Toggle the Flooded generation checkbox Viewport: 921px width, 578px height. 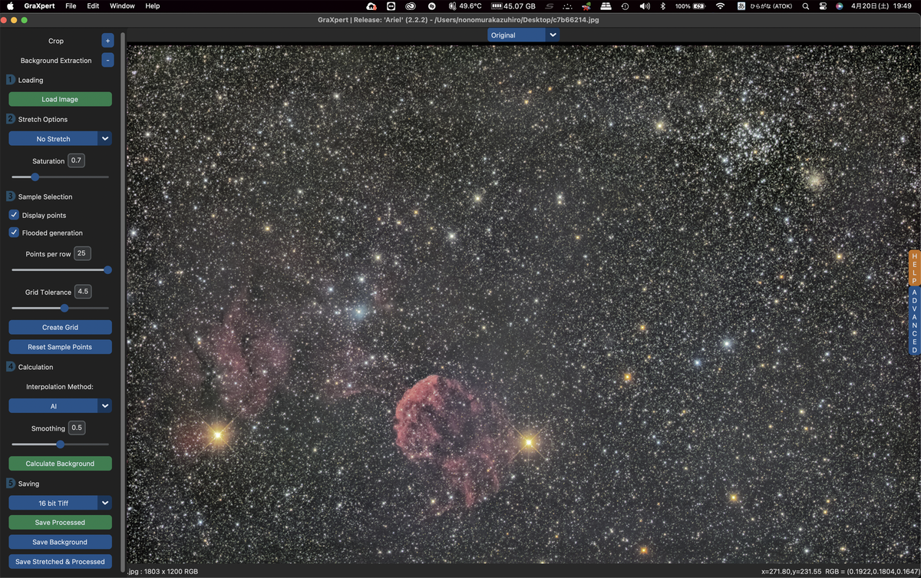(x=14, y=233)
